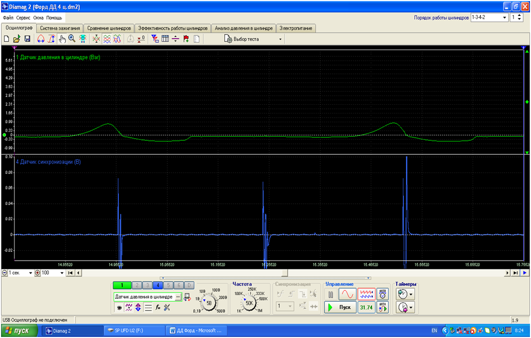
Task: Select the magnifier zoom tool
Action: (72, 39)
